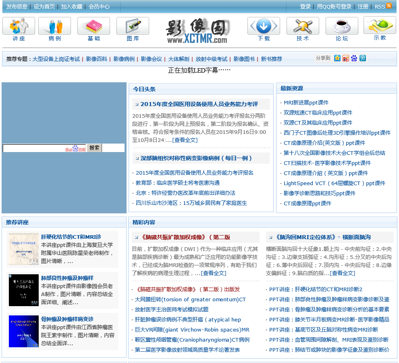Share to Sina Weibo icon
The image size is (399, 363).
tap(345, 58)
